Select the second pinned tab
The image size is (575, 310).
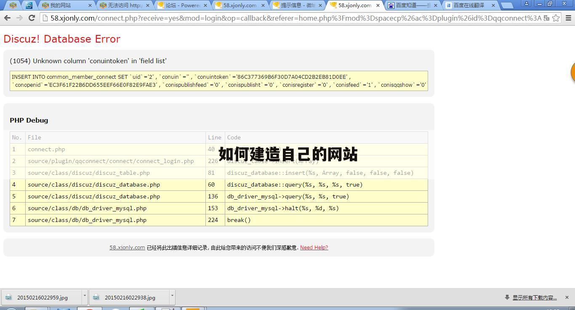click(x=29, y=5)
